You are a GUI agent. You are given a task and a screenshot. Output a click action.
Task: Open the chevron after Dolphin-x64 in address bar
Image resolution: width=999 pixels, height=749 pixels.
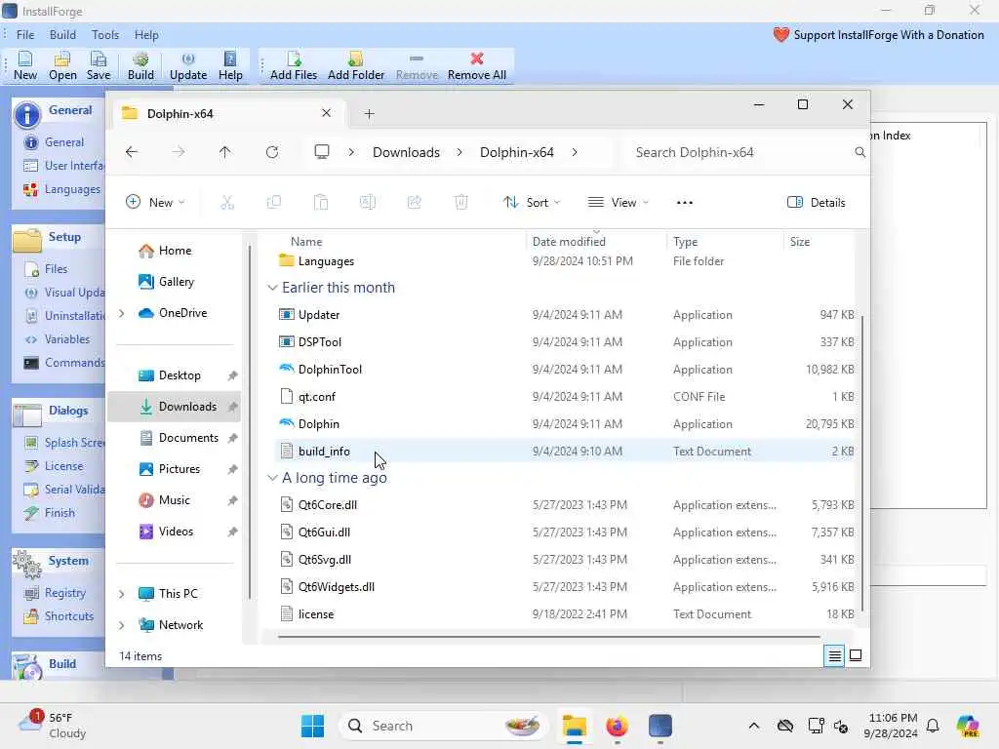point(575,152)
